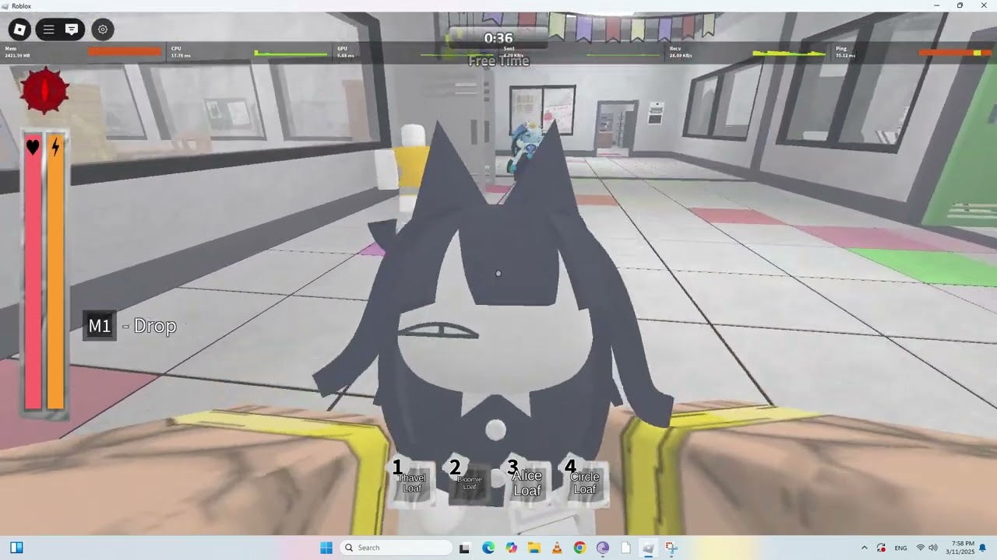This screenshot has width=997, height=560.
Task: Open Task View from the taskbar
Action: (x=465, y=548)
